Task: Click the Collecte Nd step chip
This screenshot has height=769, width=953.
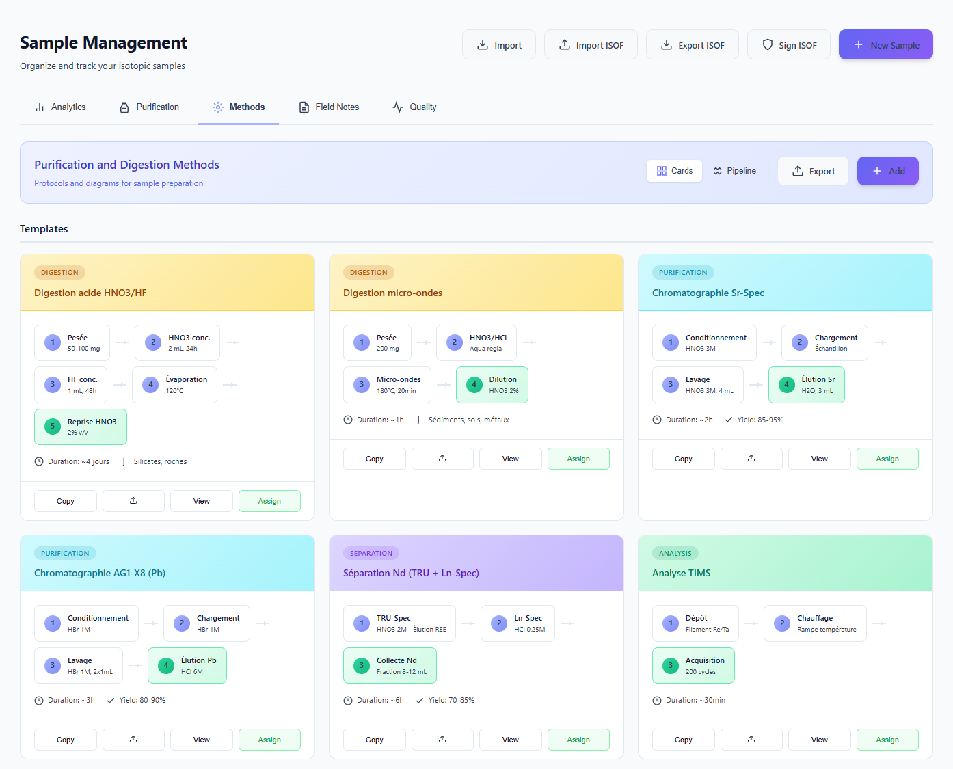Action: 390,665
